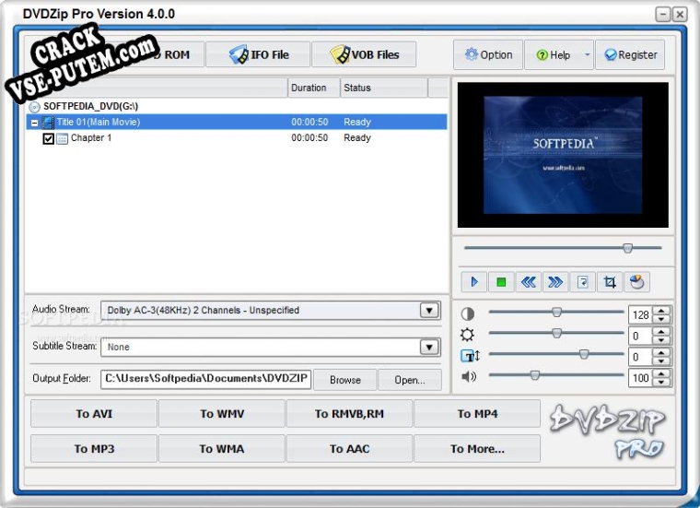Click the contrast slider handle
The width and height of the screenshot is (700, 508).
[556, 313]
